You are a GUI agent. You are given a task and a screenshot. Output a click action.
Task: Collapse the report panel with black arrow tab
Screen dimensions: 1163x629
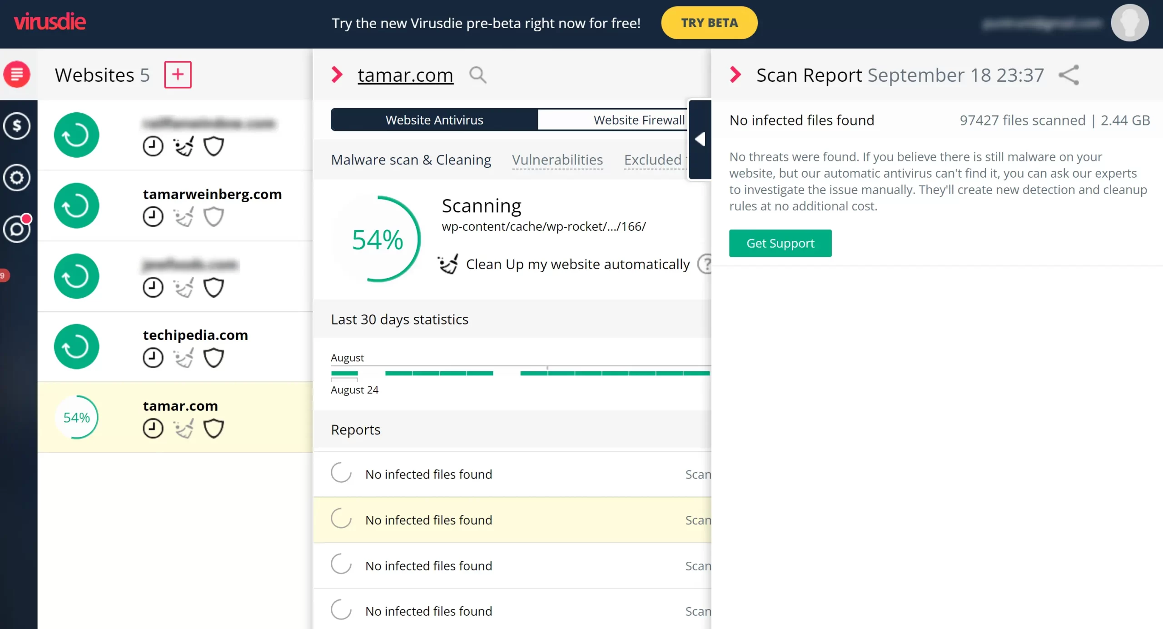click(x=700, y=139)
